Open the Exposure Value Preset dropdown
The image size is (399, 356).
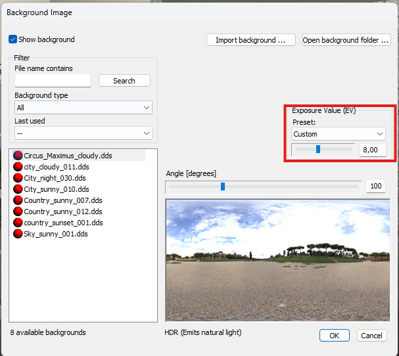[338, 134]
